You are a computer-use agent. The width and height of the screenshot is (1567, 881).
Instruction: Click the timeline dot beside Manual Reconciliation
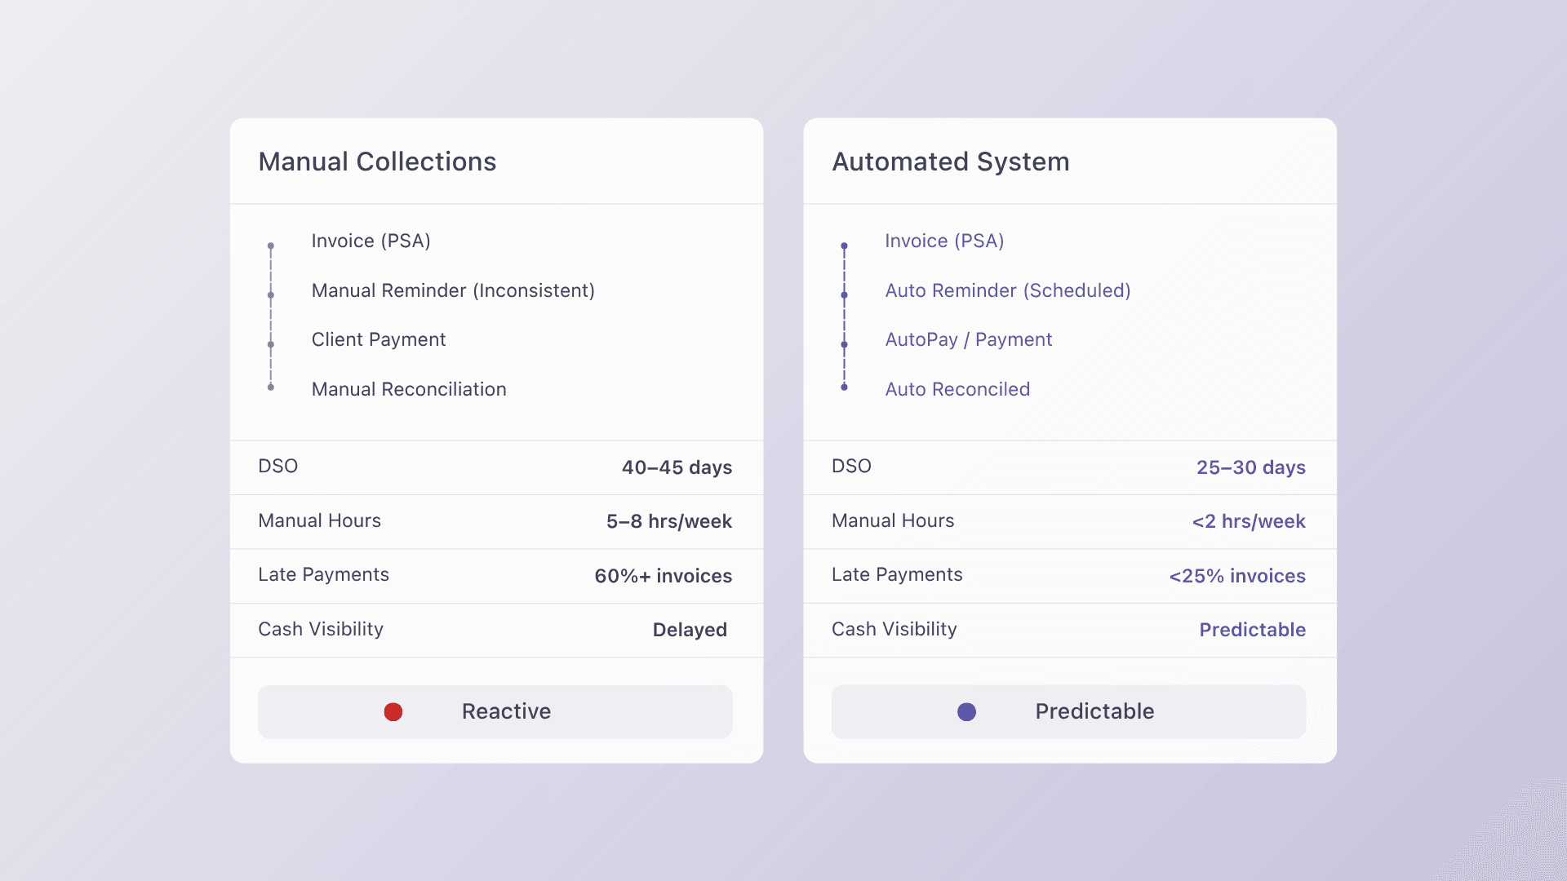tap(271, 387)
